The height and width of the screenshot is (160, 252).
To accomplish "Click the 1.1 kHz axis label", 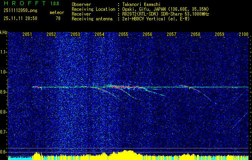I will [x=4, y=52].
